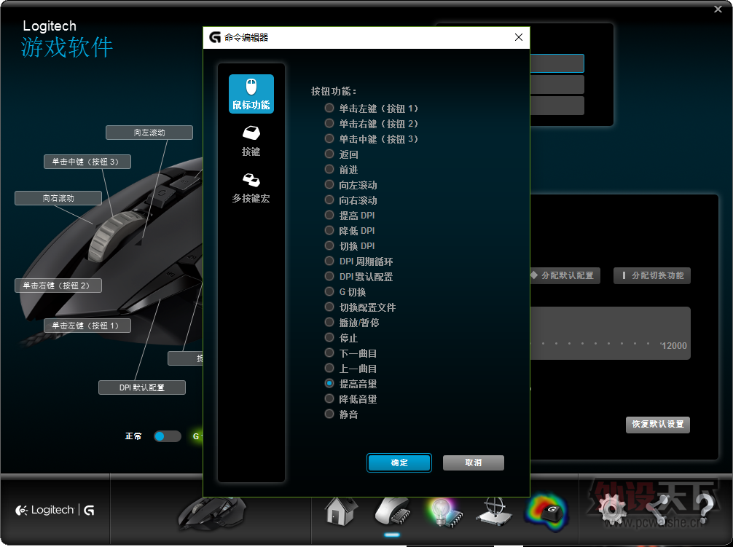The width and height of the screenshot is (733, 547).
Task: Choose the 静音 mute radio option
Action: coord(329,414)
